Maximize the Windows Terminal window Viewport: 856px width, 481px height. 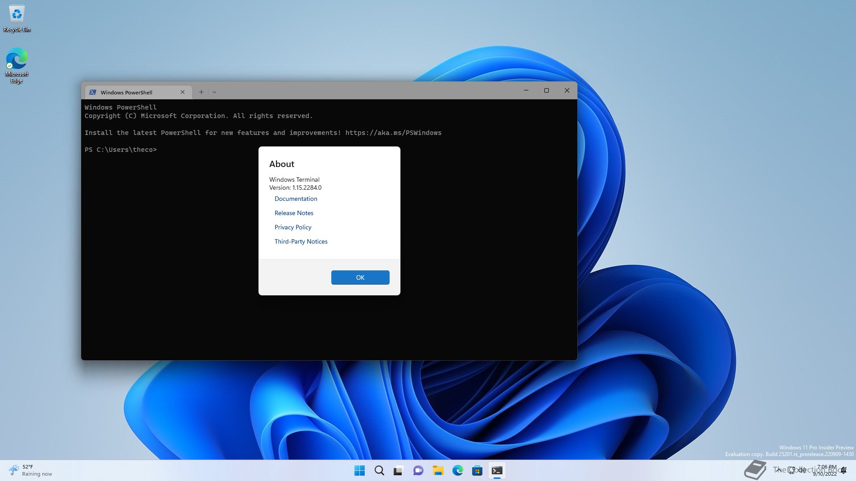pyautogui.click(x=547, y=90)
